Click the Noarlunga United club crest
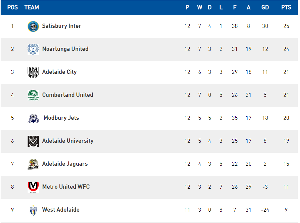Viewport: 300px width, 223px height. click(x=33, y=49)
